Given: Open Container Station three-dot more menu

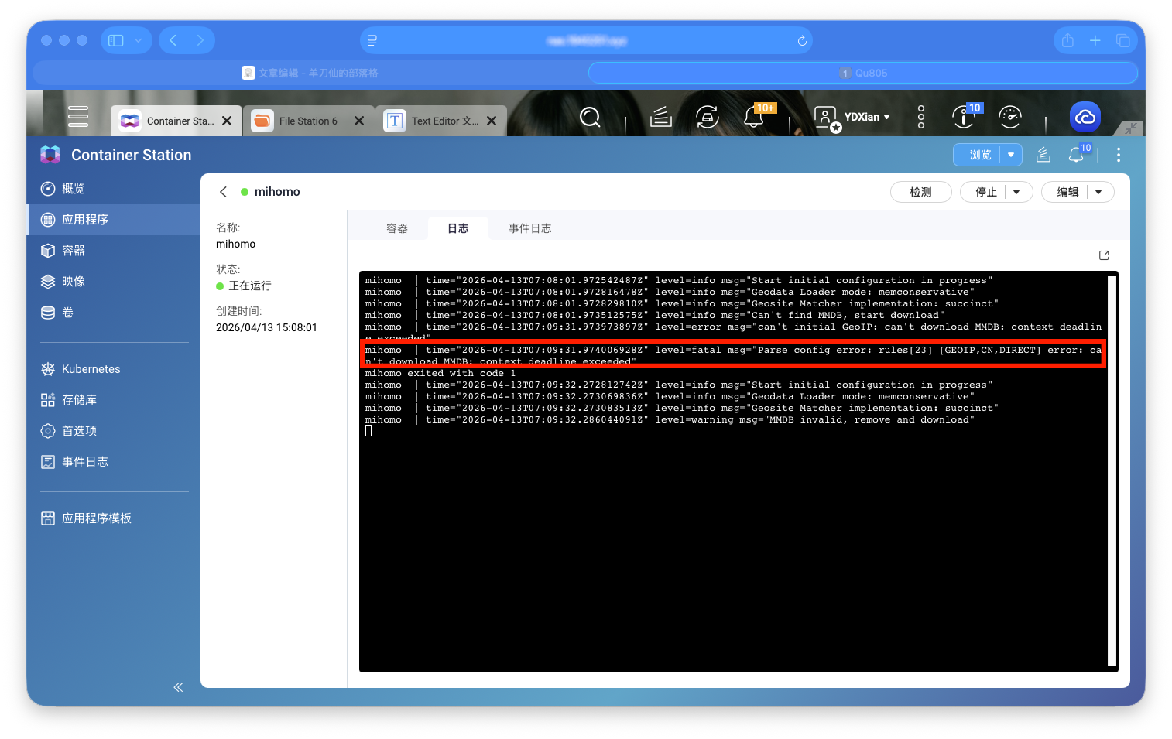Looking at the screenshot, I should pyautogui.click(x=1118, y=155).
